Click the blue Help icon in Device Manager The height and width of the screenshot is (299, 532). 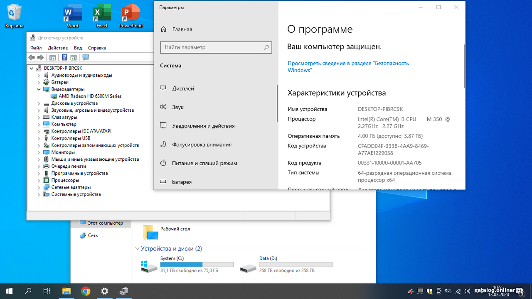(64, 57)
